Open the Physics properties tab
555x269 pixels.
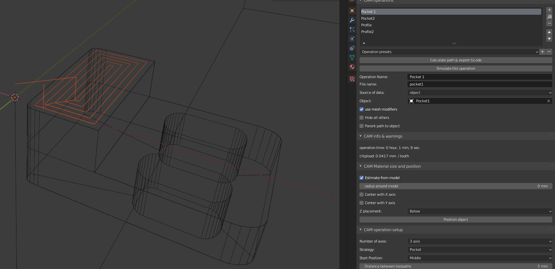tap(352, 39)
